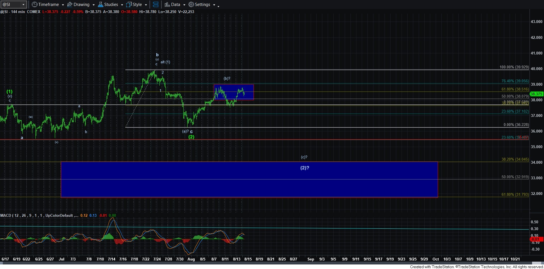The width and height of the screenshot is (544, 269).
Task: Open the Drawing menu label
Action: 82,5
